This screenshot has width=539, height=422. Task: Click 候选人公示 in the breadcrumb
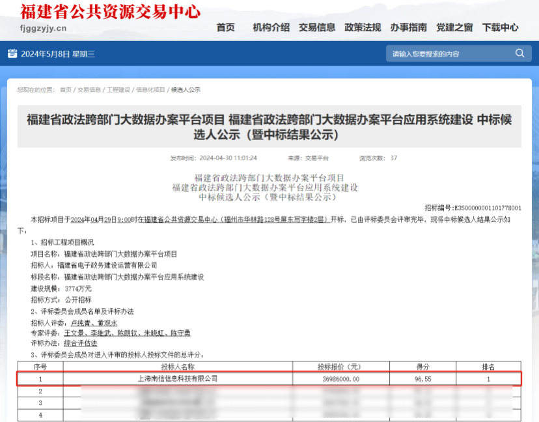(186, 90)
